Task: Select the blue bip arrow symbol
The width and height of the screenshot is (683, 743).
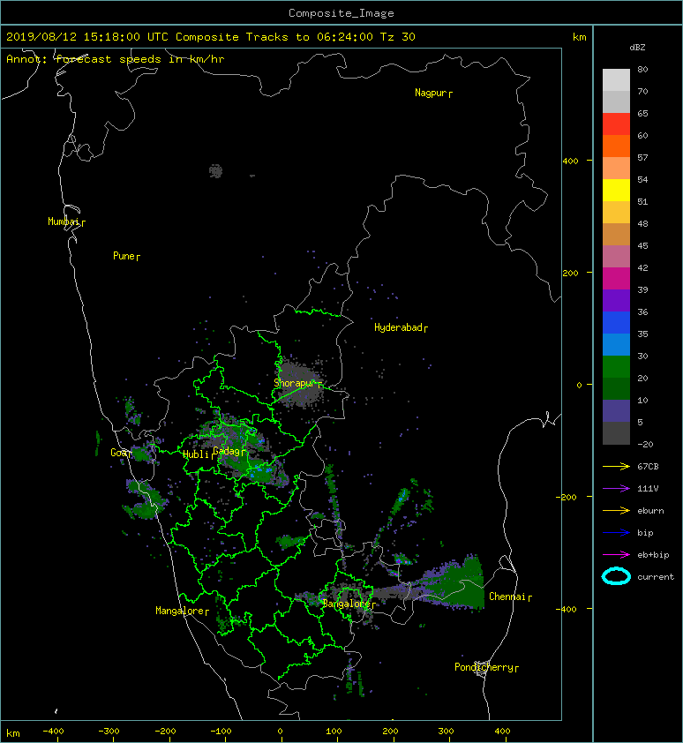Action: click(616, 533)
